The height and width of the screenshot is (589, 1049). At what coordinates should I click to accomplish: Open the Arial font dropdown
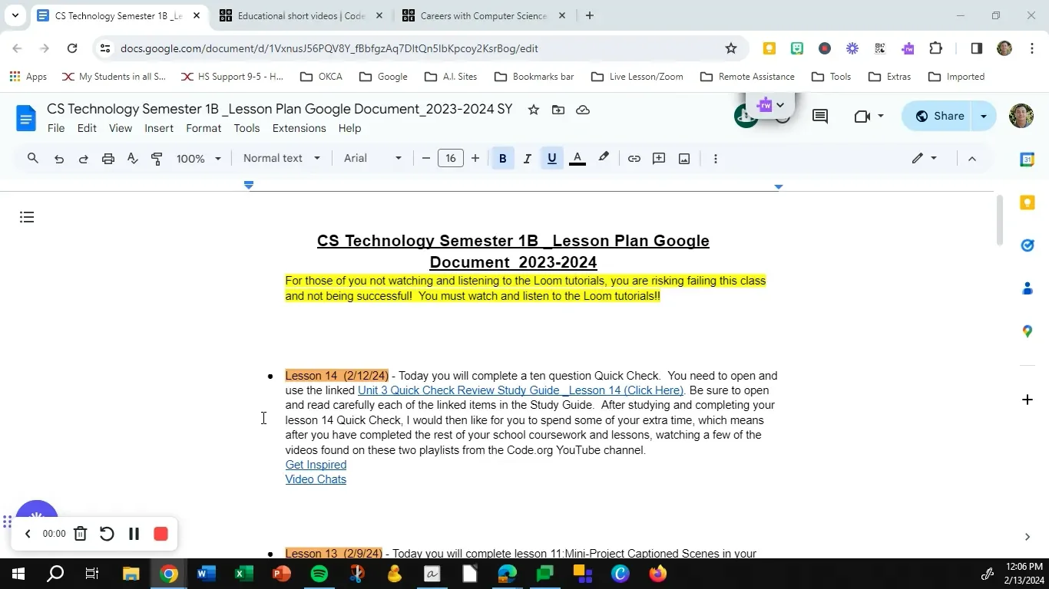coord(372,159)
